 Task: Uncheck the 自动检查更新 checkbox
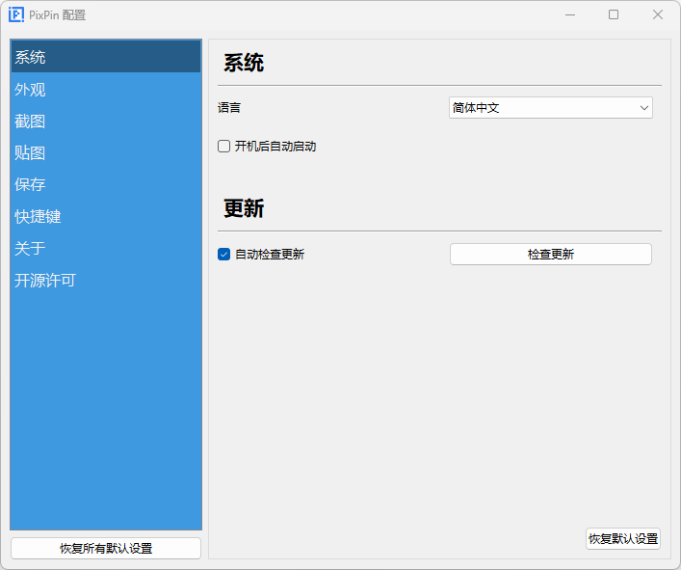(223, 254)
